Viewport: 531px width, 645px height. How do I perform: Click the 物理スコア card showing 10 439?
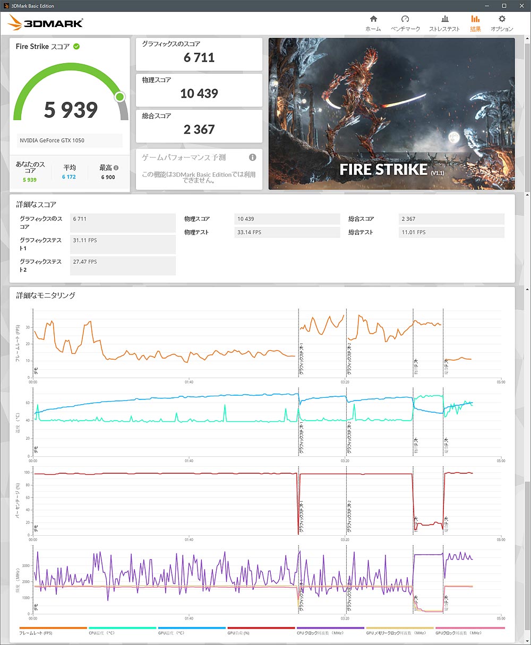pyautogui.click(x=199, y=90)
